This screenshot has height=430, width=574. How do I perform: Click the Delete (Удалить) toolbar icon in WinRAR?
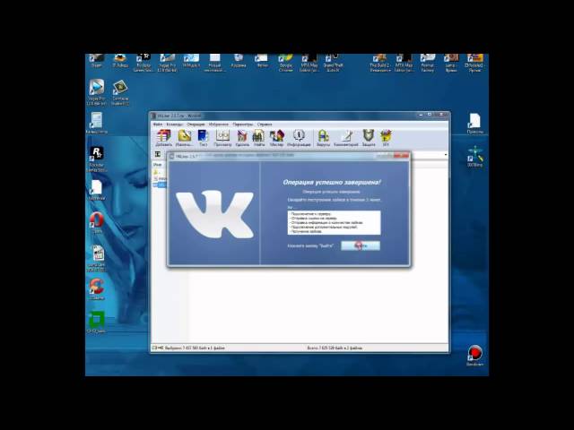point(242,138)
